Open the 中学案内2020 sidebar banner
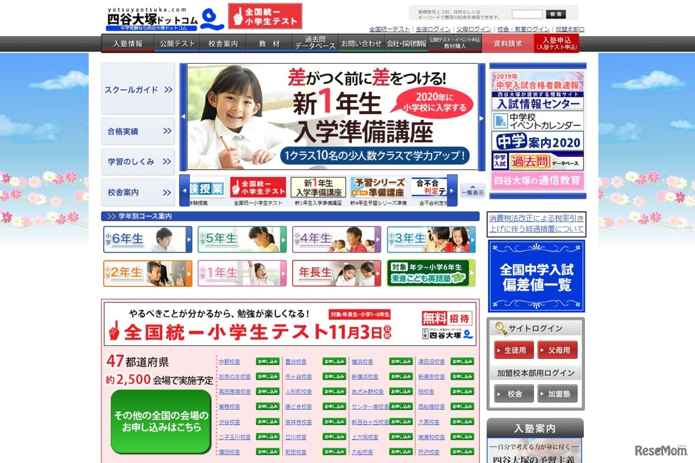 (536, 140)
